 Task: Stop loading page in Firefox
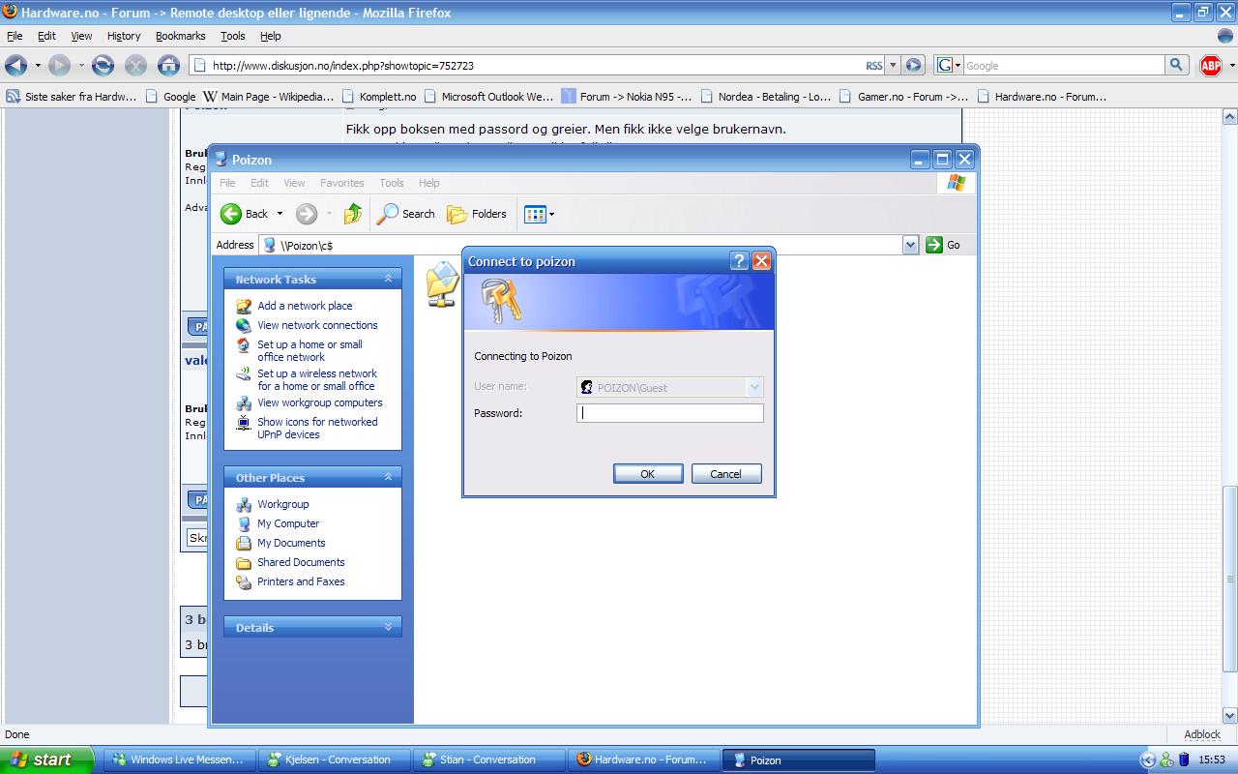click(135, 66)
